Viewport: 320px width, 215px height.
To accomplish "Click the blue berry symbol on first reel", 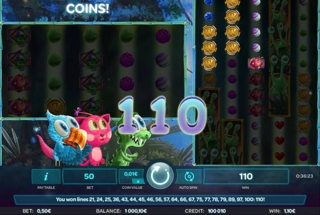I will [x=209, y=16].
